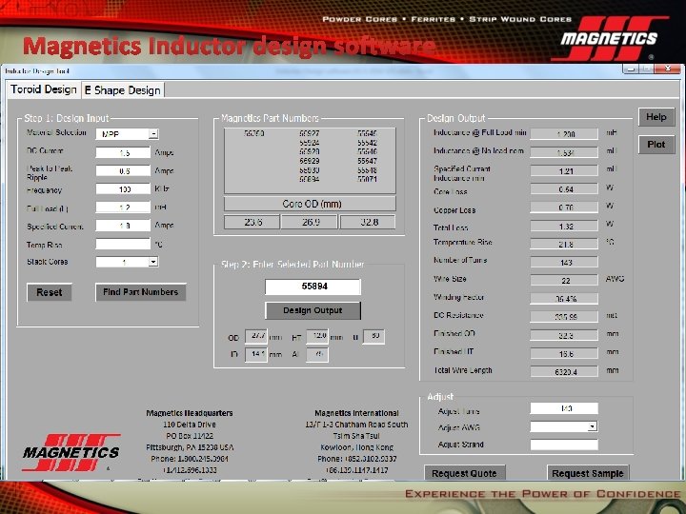Select part number 55894 in list
Screen dimensions: 686x514
[x=310, y=179]
